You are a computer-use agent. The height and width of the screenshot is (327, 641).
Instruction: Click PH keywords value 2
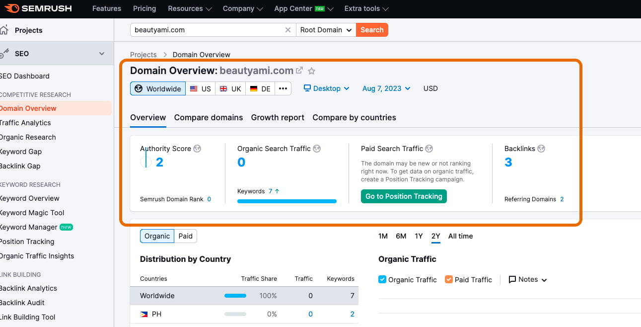[x=353, y=314]
